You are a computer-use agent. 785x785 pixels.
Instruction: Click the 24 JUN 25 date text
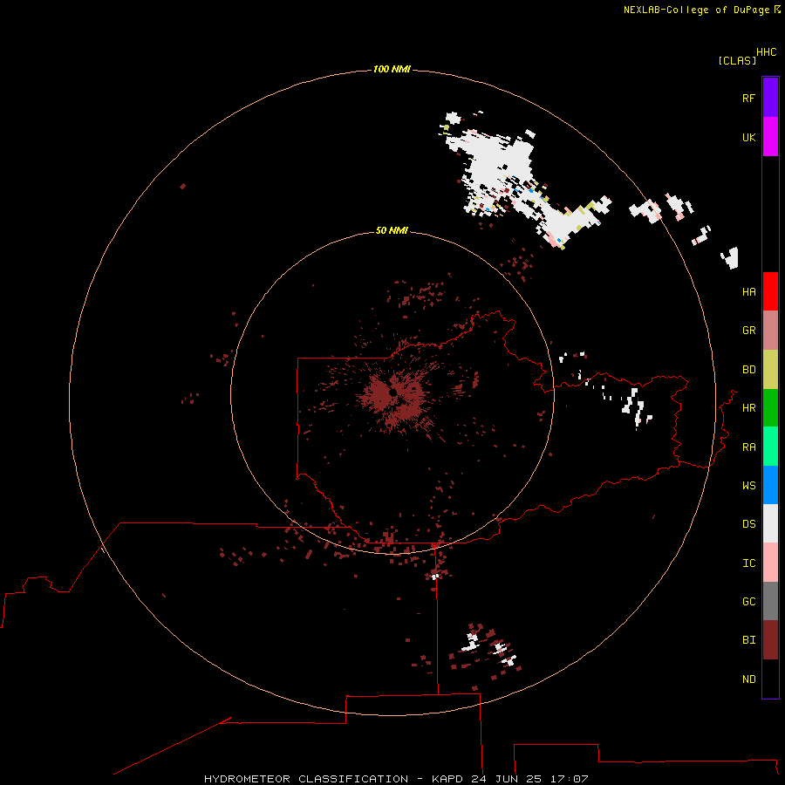click(506, 779)
